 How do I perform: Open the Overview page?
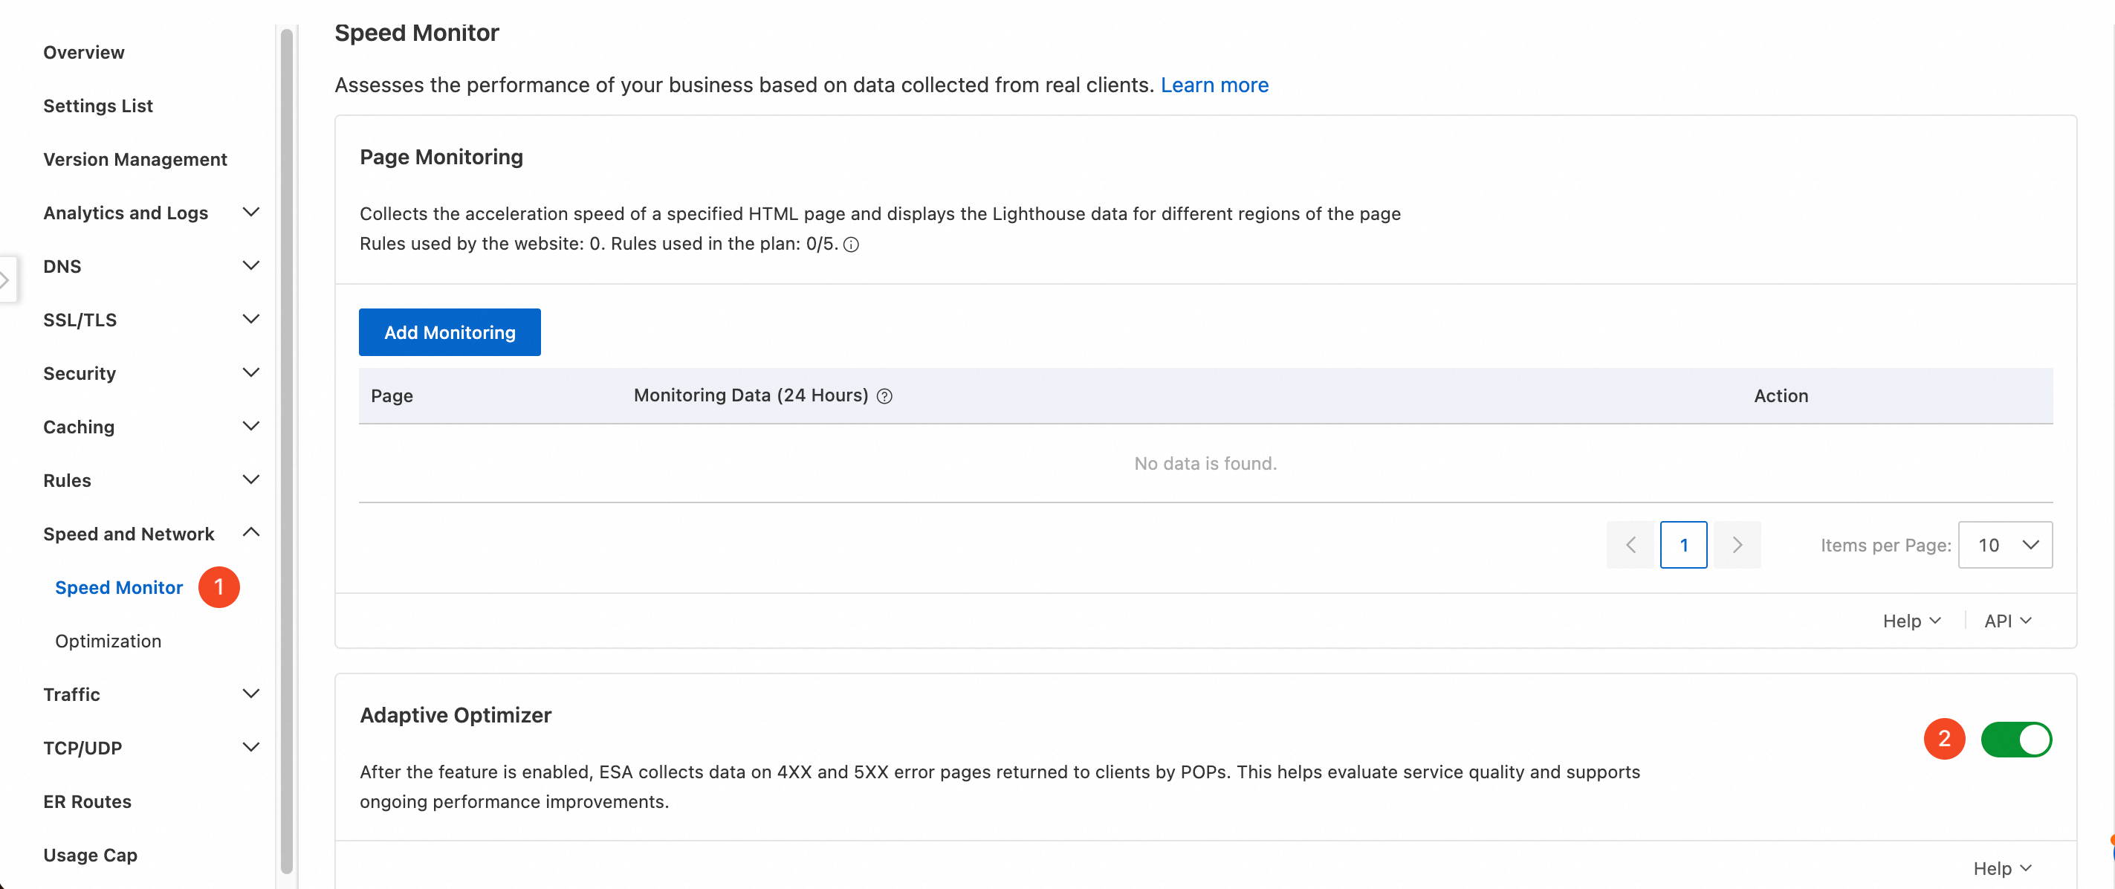(x=84, y=53)
